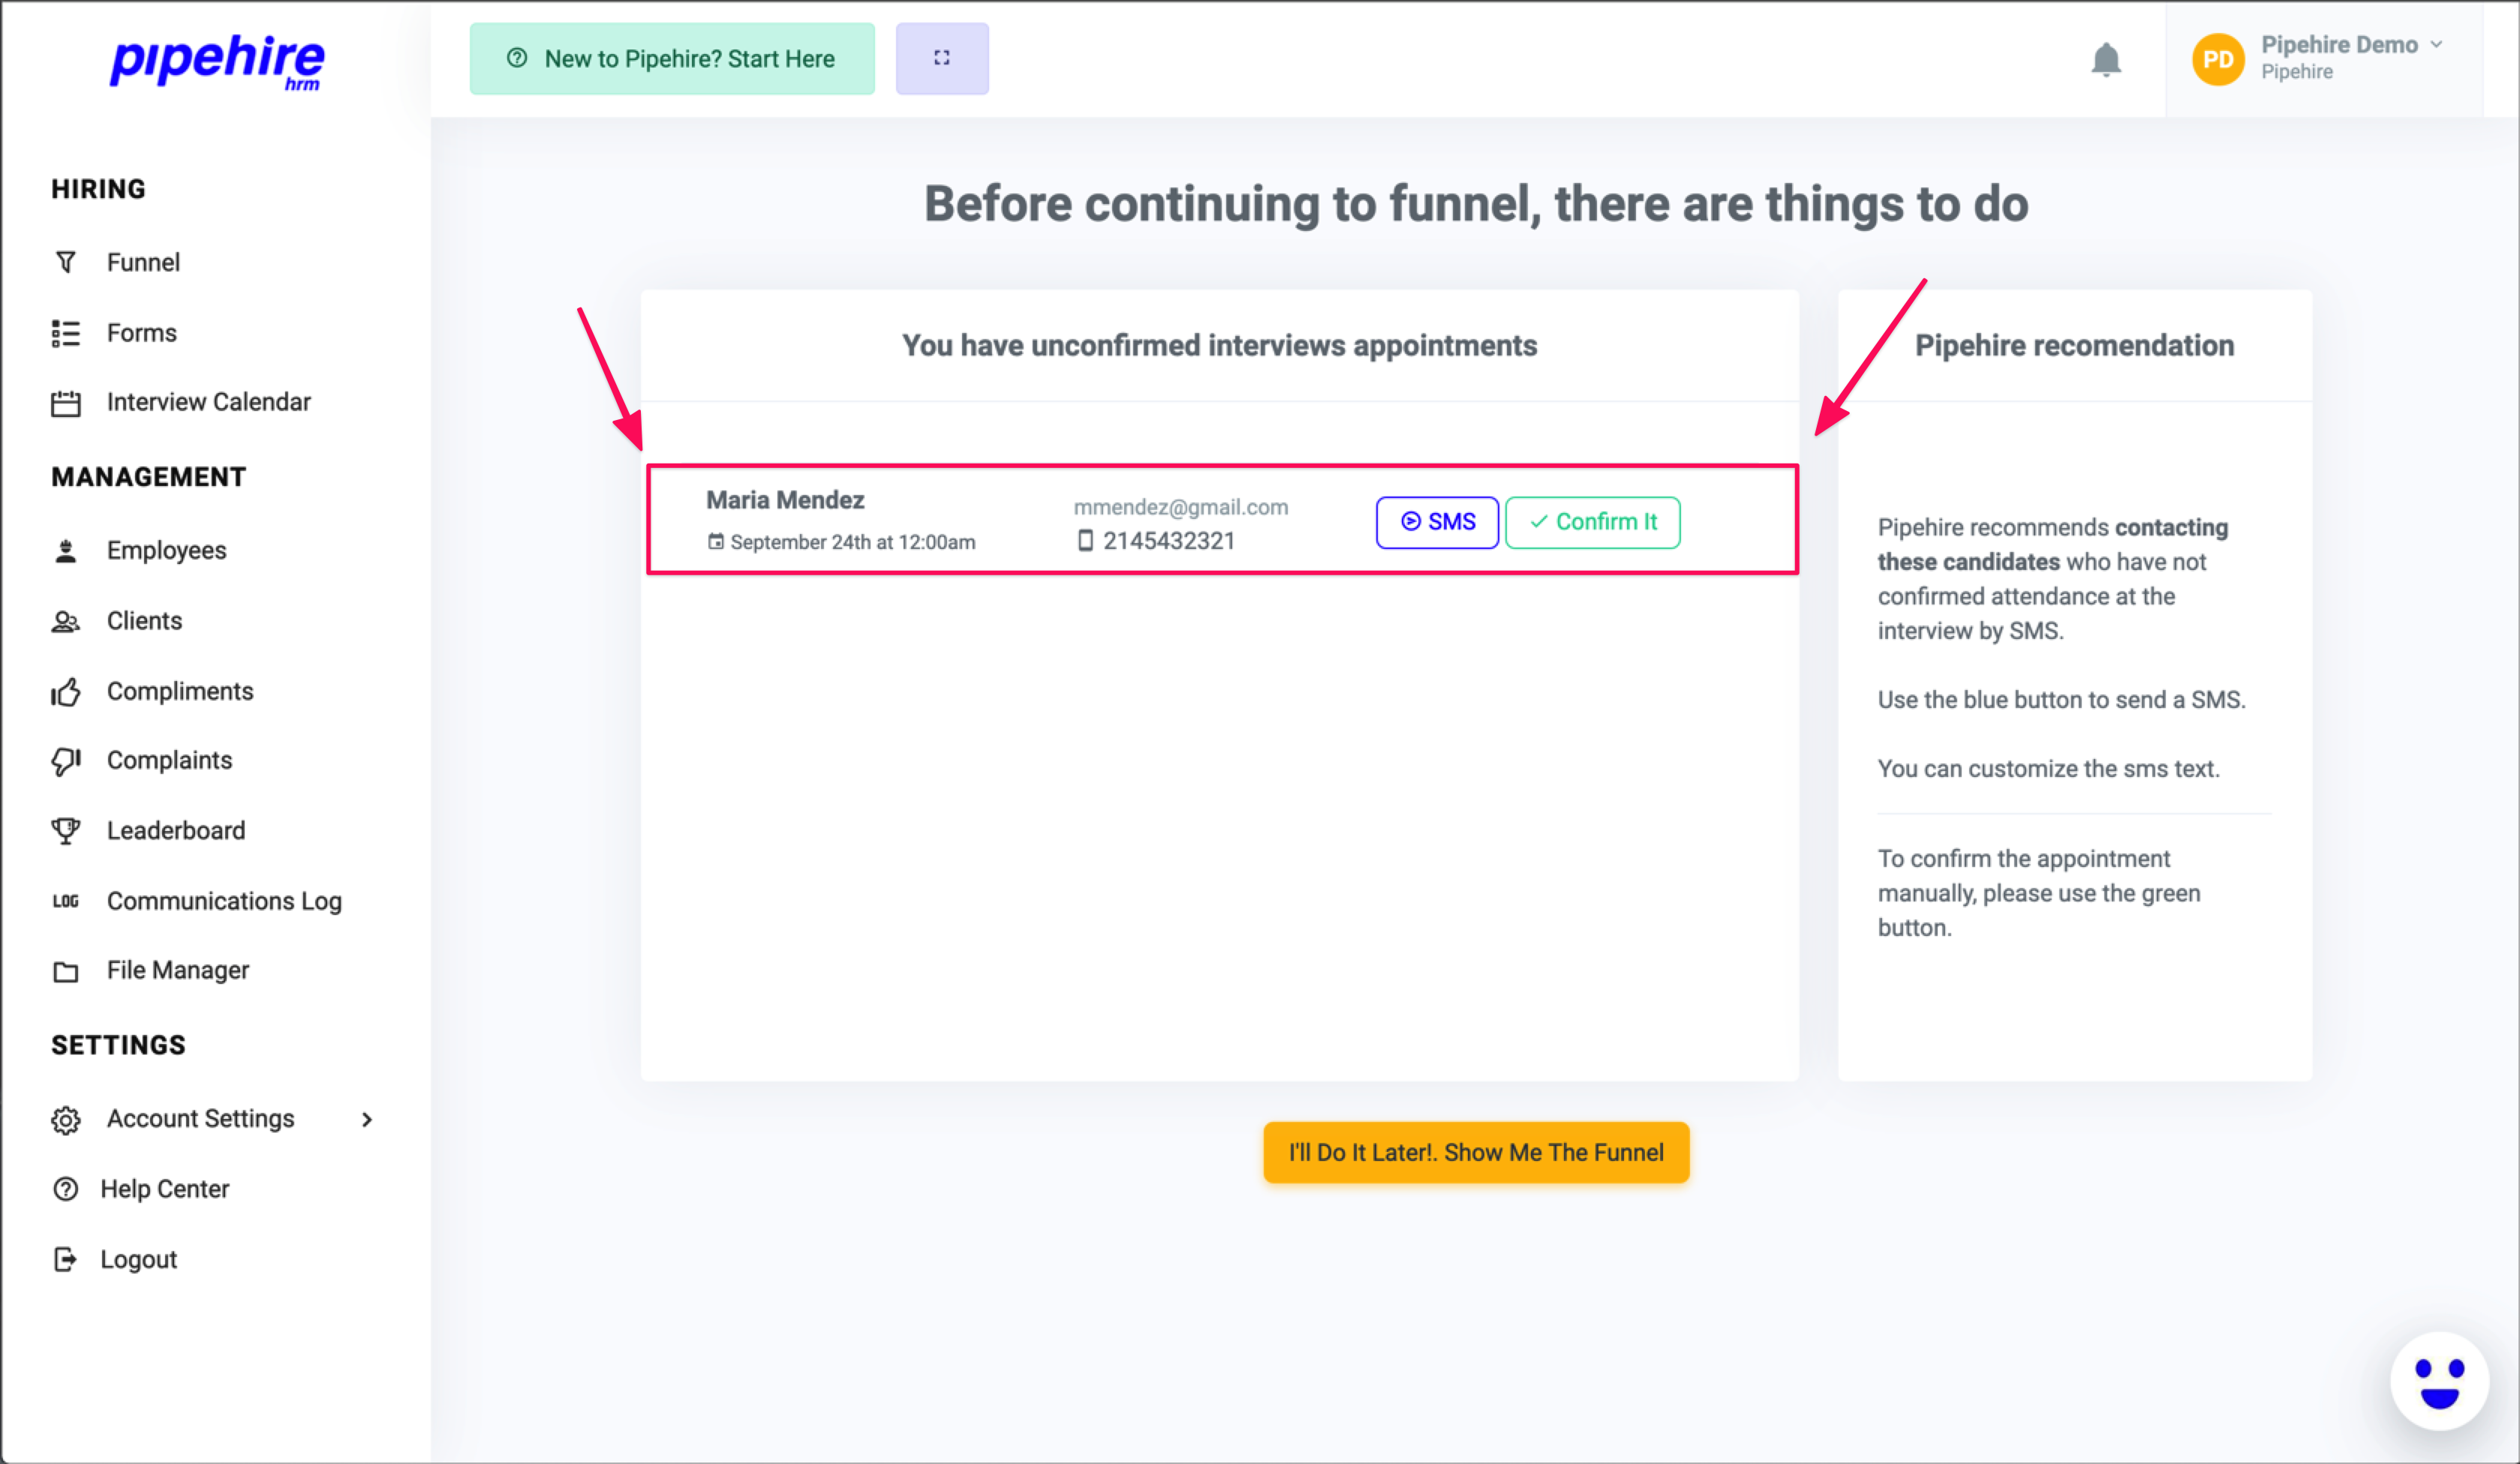Go to Forms in the sidebar

(142, 333)
